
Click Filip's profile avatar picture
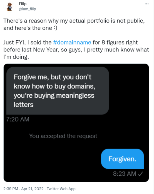9,7
